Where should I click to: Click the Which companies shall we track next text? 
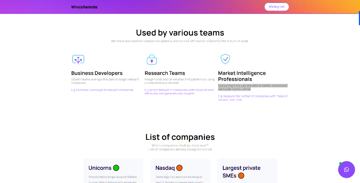[180, 145]
